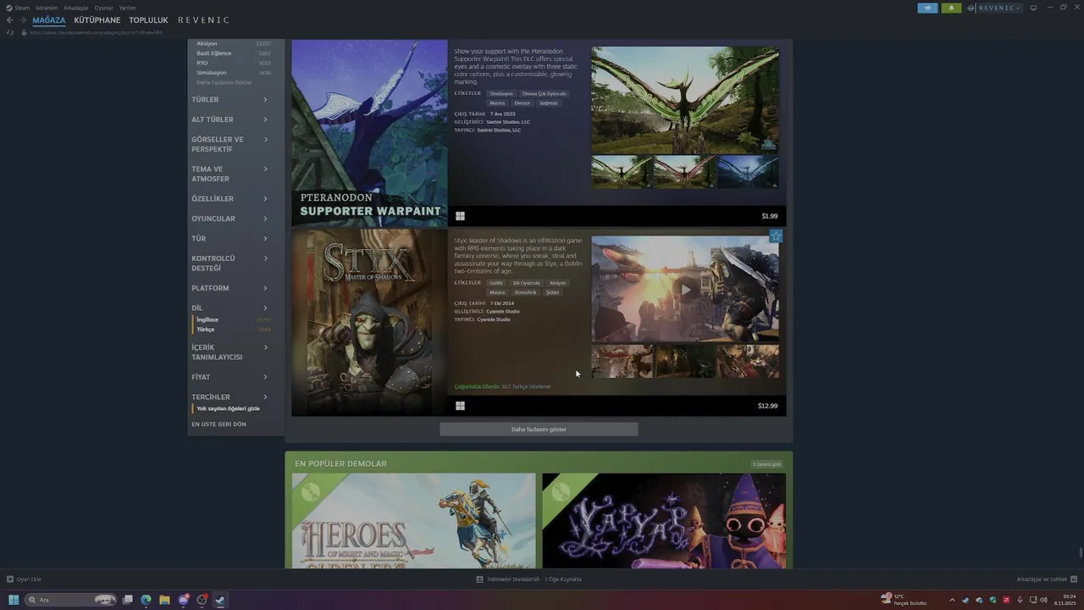Toggle 'Yok sayılan öğeleri gizle' preference
This screenshot has height=610, width=1084.
(x=228, y=408)
